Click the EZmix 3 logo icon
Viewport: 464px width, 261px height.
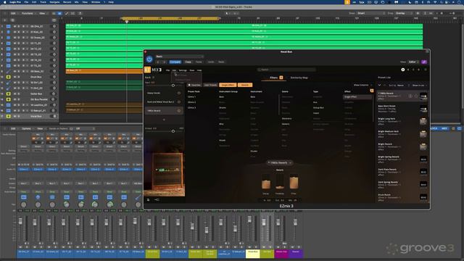coord(147,70)
